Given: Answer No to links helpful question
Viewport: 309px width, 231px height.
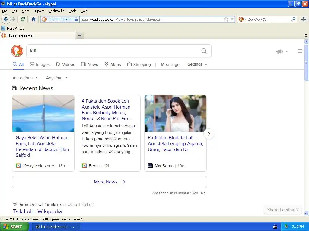Looking at the screenshot, I should 203,193.
